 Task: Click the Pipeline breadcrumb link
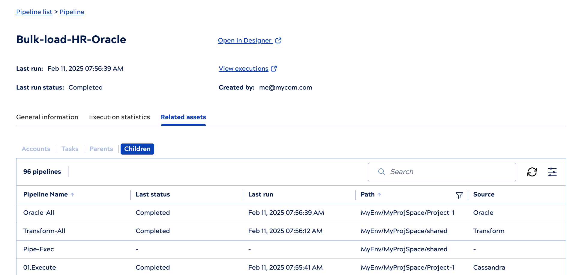(72, 12)
